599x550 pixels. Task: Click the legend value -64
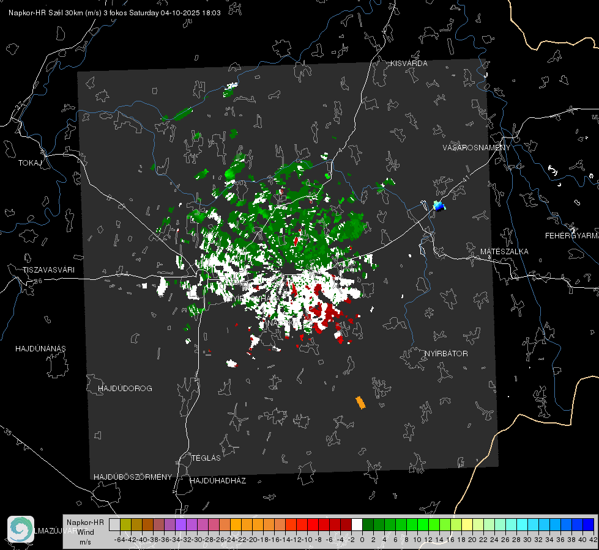click(x=120, y=540)
